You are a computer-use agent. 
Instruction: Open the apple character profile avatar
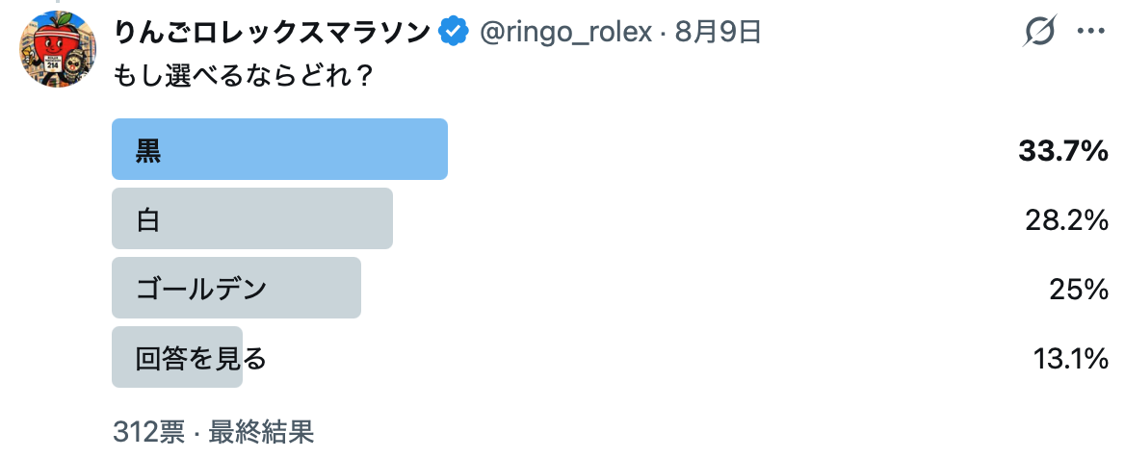58,49
